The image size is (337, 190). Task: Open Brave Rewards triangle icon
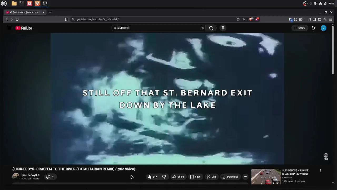click(257, 19)
